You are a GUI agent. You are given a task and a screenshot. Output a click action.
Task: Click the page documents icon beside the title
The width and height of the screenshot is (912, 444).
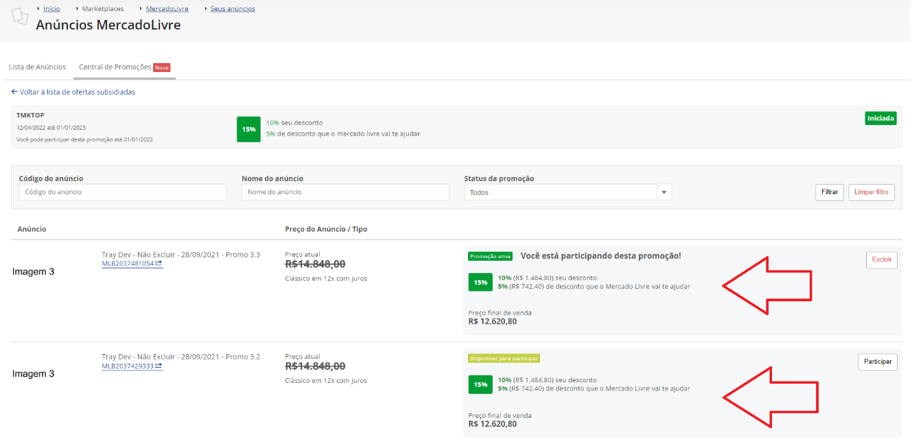click(x=20, y=16)
